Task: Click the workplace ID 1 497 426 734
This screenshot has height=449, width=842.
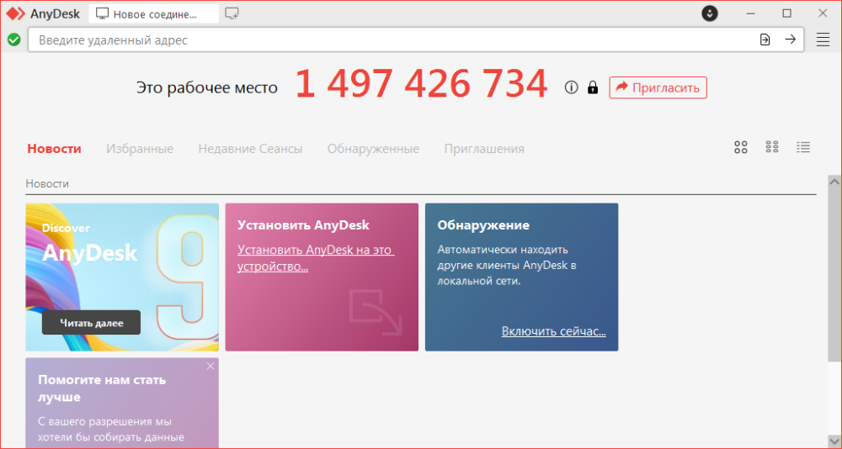Action: [x=422, y=85]
